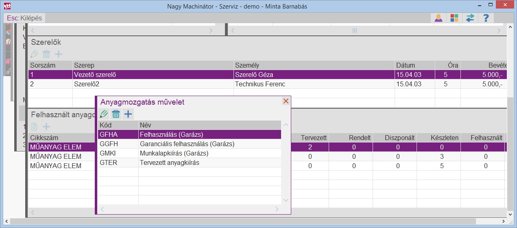
Task: Click left arrow of top-right pane scrollbar
Action: [233, 31]
